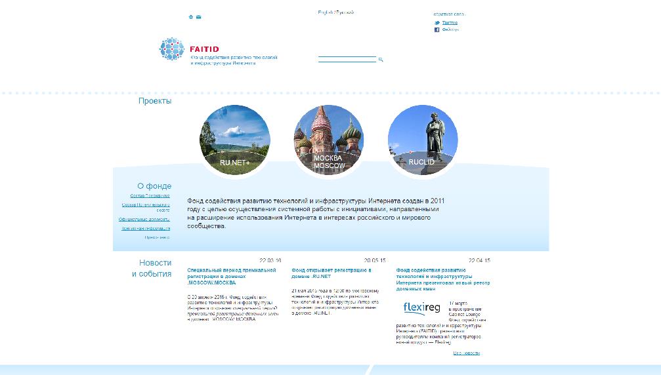Click the Twitter bird icon
The height and width of the screenshot is (375, 661).
point(437,23)
